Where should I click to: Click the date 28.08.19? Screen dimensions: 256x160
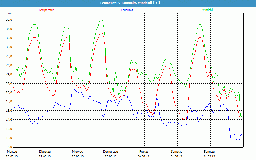[78, 156]
